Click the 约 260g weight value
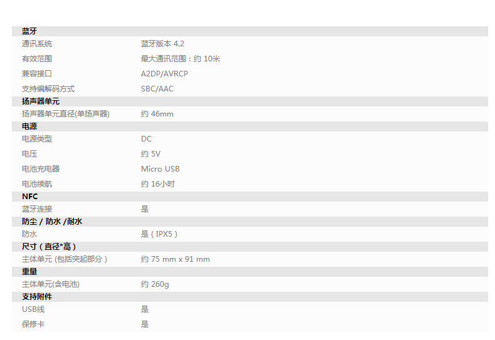 click(x=155, y=284)
